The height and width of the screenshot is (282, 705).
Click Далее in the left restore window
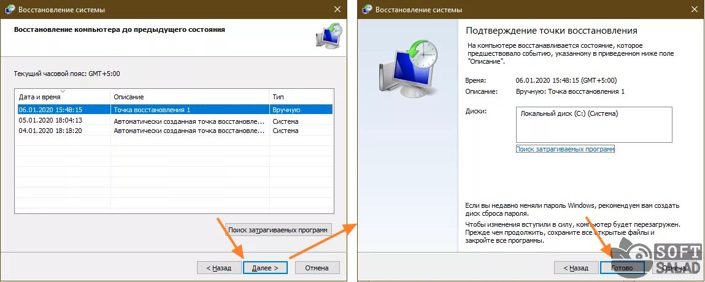(265, 268)
